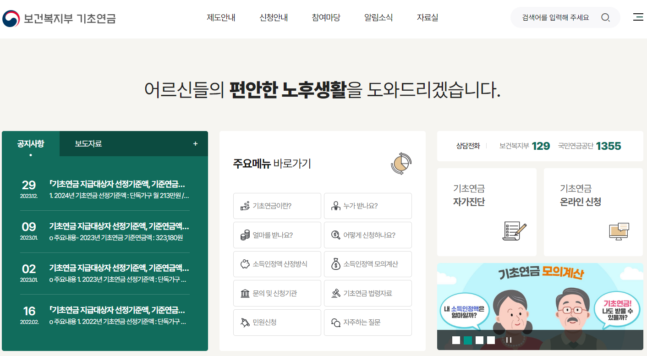
Task: Switch to the 공지사항 tab
Action: pos(31,144)
